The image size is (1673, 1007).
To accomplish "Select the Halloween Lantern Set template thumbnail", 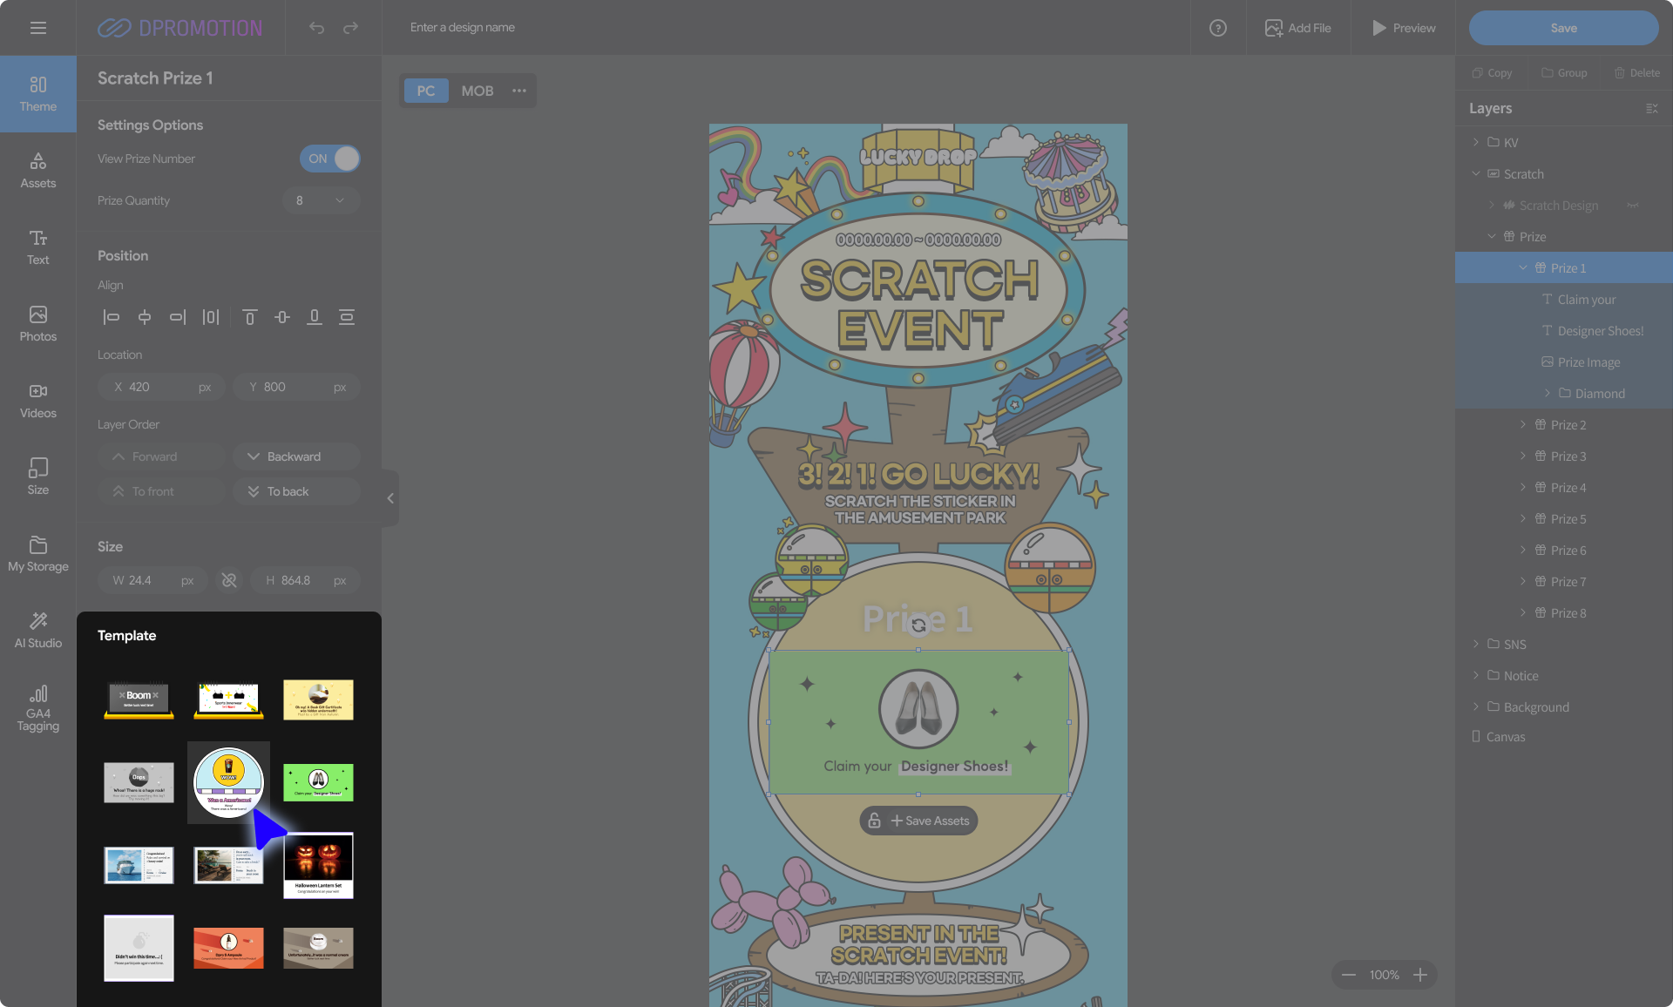I will 318,864.
